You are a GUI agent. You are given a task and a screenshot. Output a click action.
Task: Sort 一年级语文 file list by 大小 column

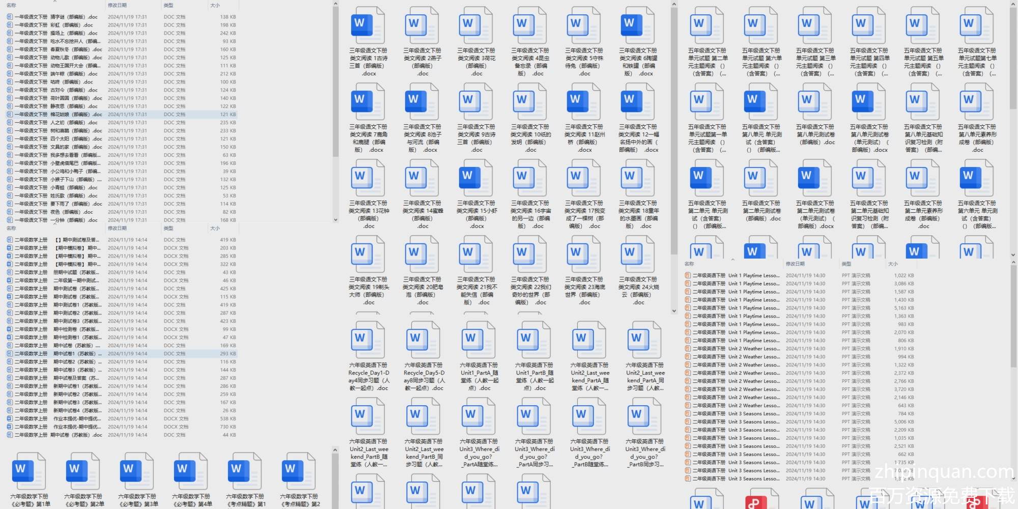[215, 5]
